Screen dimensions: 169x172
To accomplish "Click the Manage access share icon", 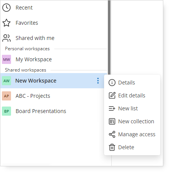I will (x=112, y=134).
